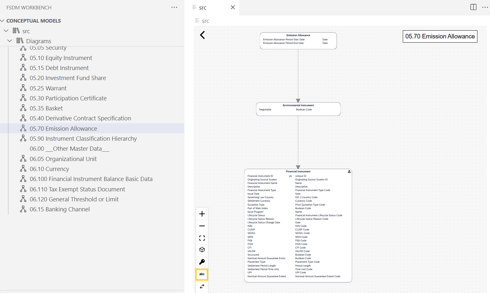
Task: Click the Environmental Instrument entity box
Action: pyautogui.click(x=298, y=109)
